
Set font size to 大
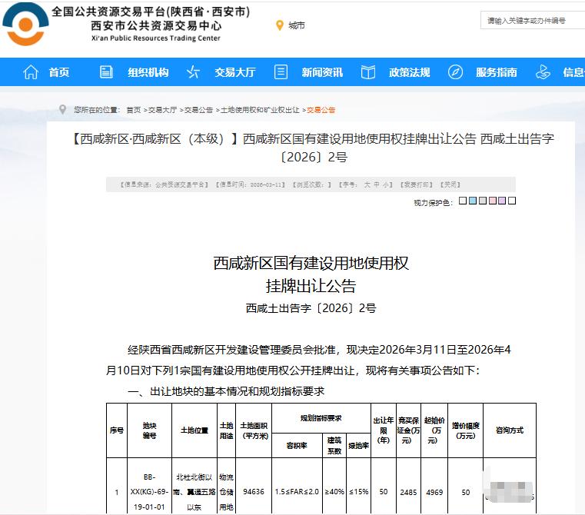(367, 184)
